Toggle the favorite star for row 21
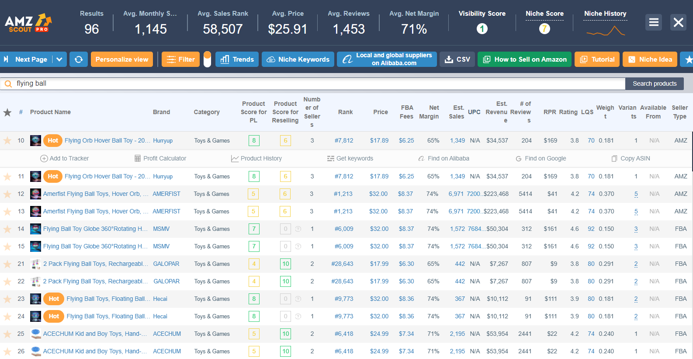 (x=7, y=264)
